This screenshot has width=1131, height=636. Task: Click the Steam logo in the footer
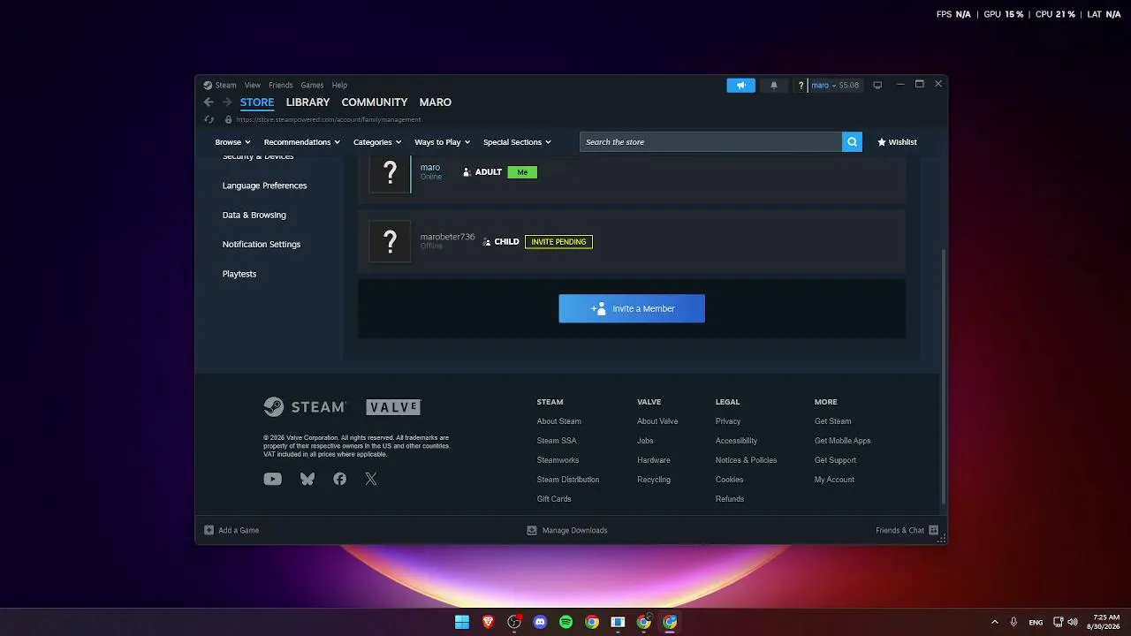click(x=304, y=407)
